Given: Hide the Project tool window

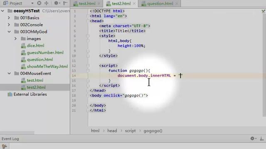Looking at the screenshot, I should [65, 3].
